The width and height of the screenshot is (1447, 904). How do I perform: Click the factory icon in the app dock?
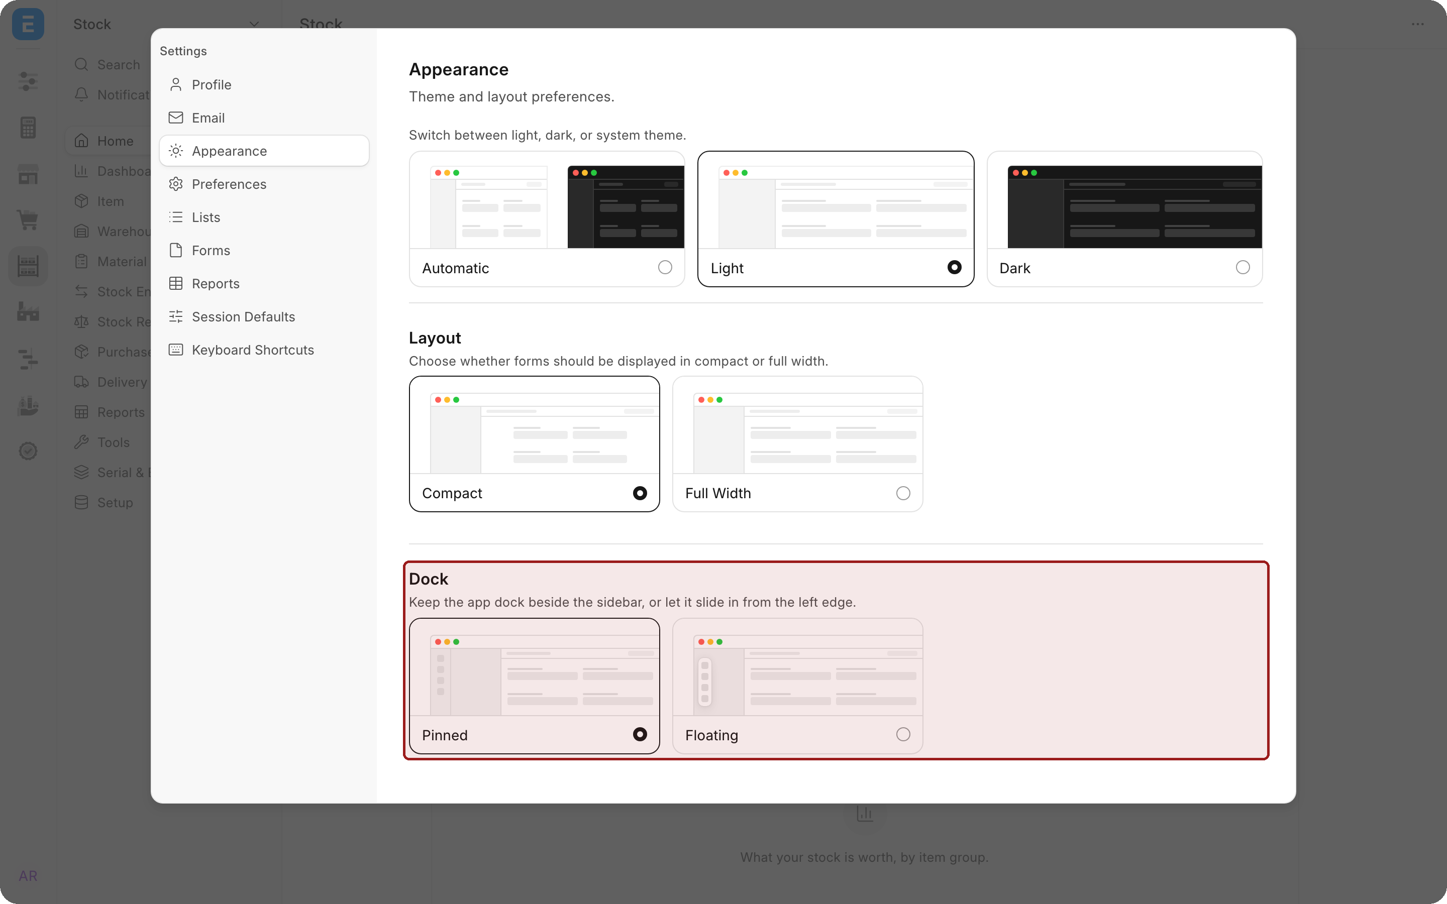tap(28, 311)
